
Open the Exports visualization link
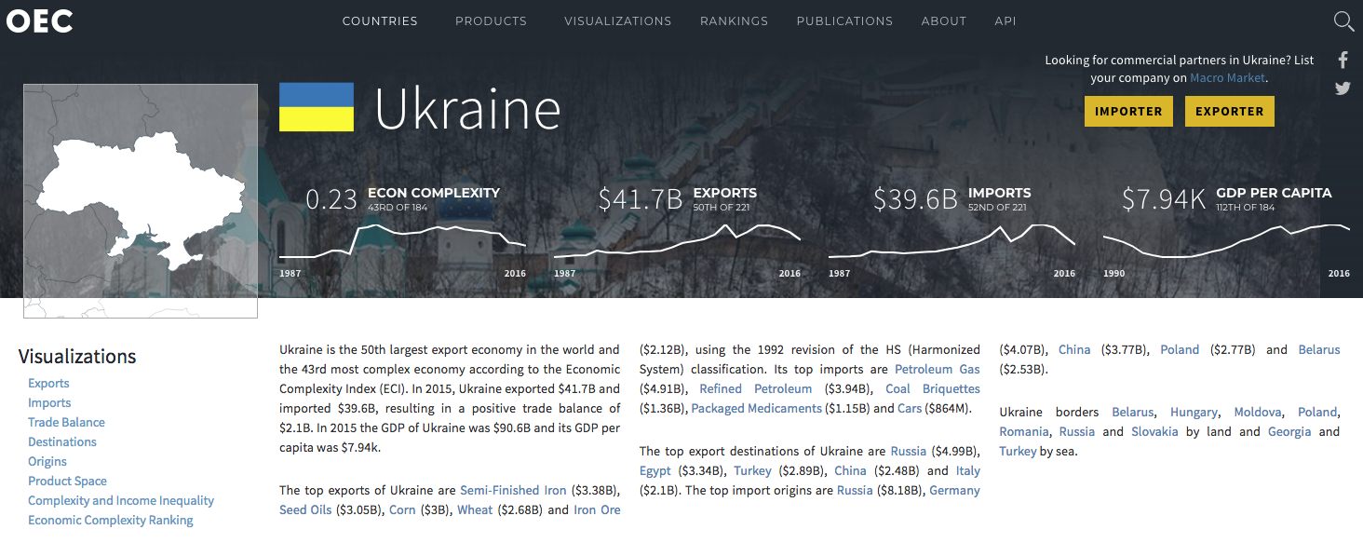tap(48, 383)
